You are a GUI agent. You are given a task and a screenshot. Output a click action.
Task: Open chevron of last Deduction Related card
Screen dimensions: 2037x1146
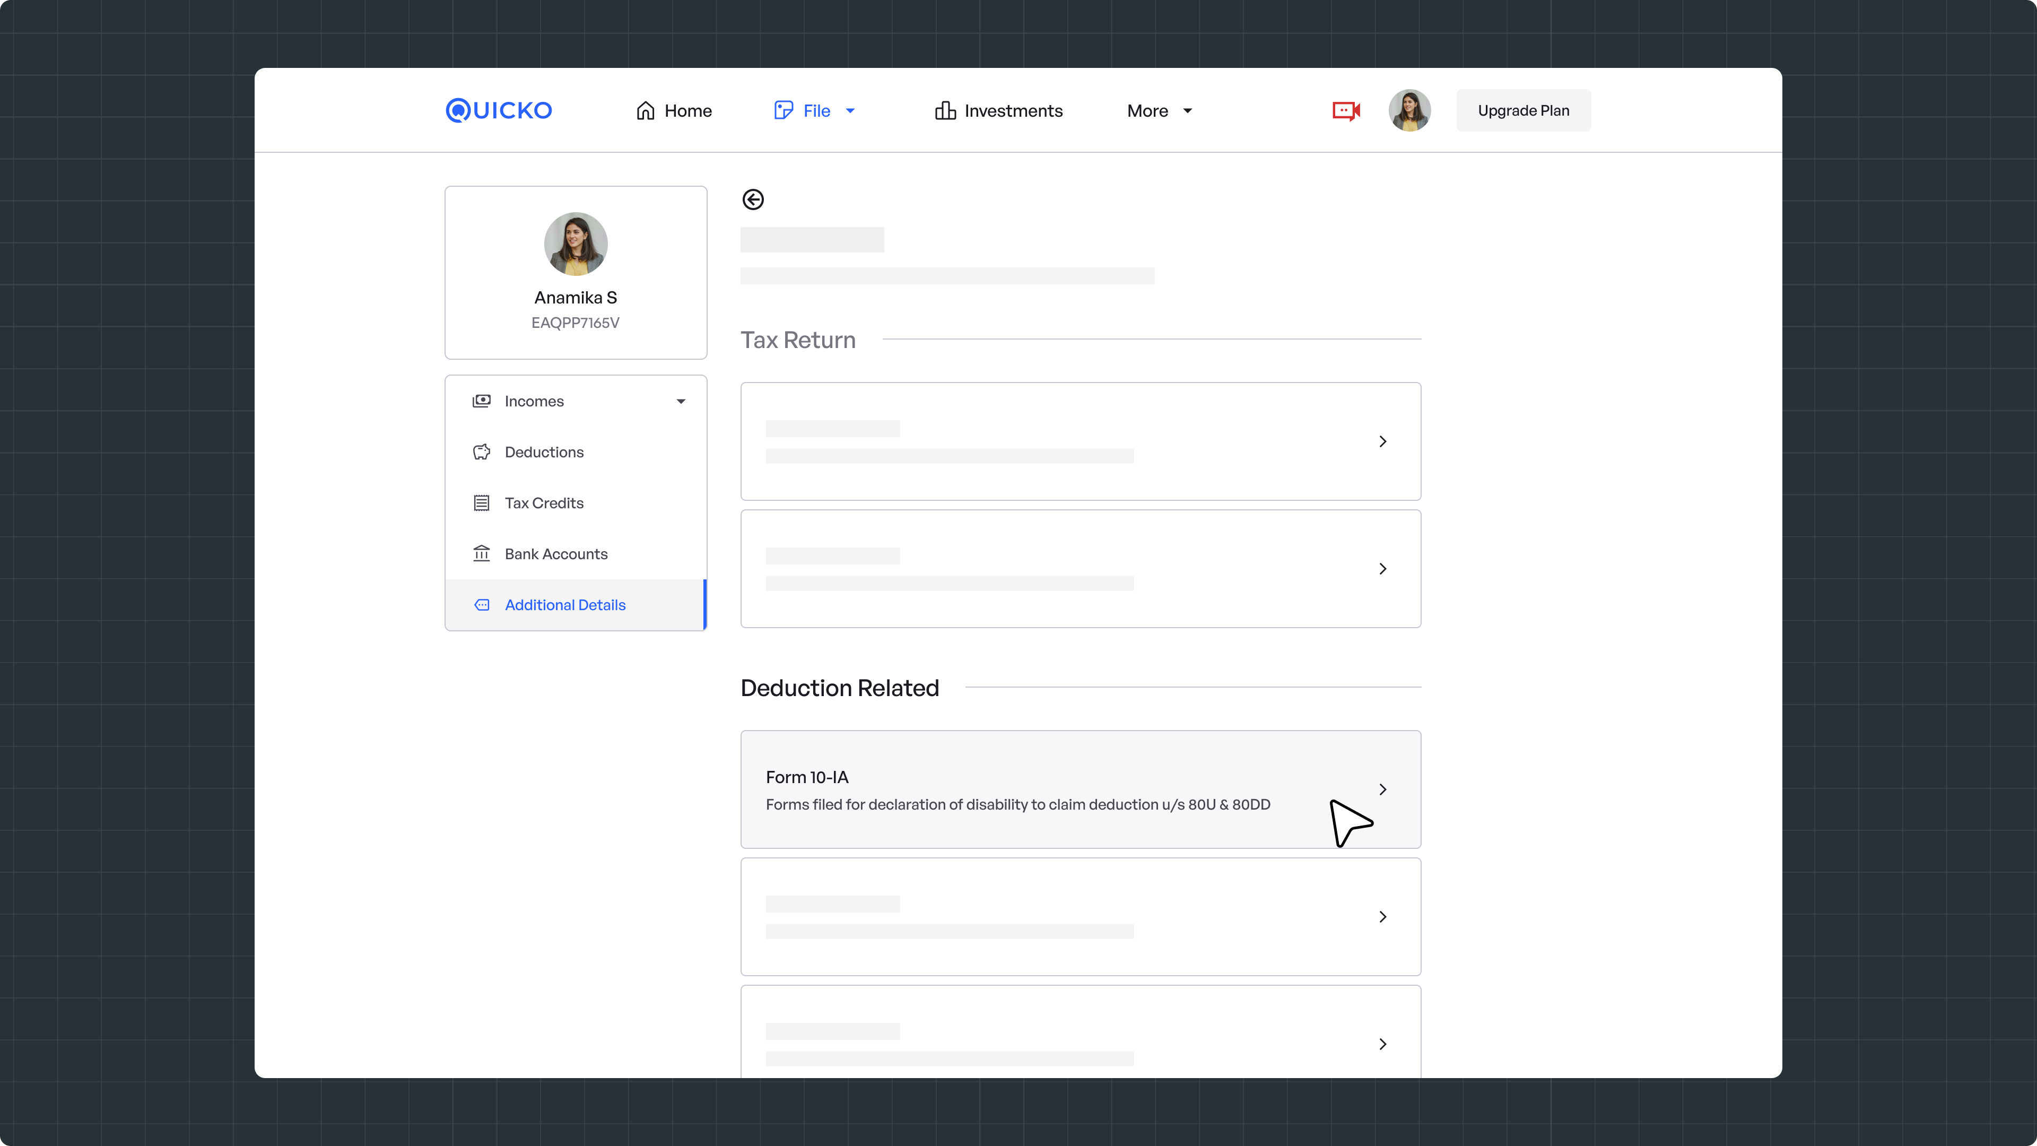coord(1382,1044)
